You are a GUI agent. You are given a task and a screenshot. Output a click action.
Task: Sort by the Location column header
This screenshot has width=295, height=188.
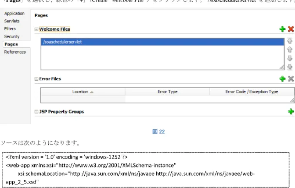pos(83,92)
